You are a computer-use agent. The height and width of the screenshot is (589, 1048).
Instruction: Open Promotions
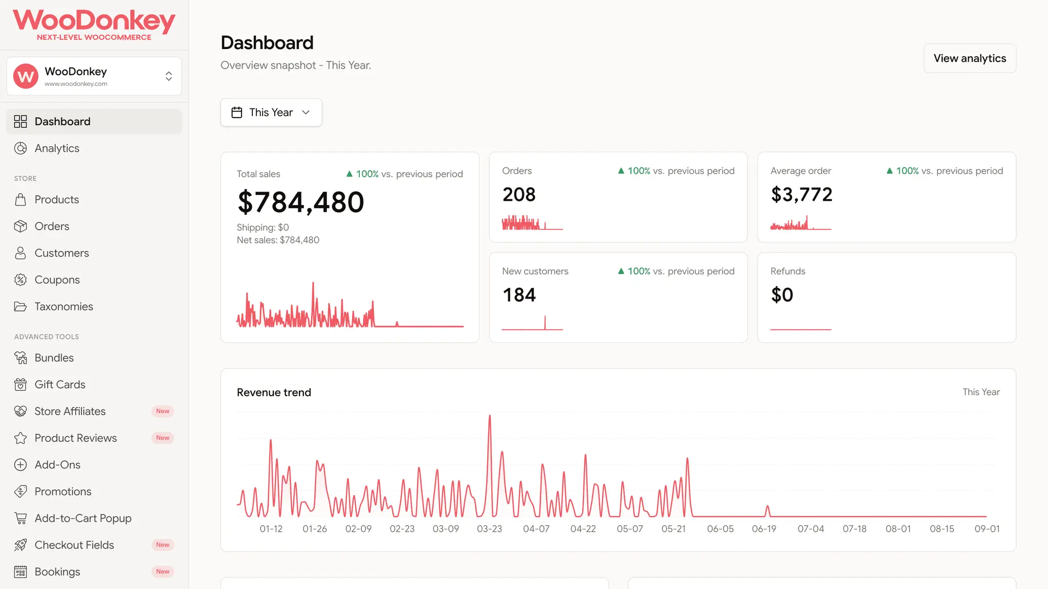tap(94, 491)
